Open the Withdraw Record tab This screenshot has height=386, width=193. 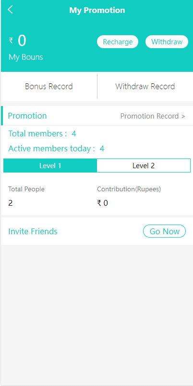(145, 86)
